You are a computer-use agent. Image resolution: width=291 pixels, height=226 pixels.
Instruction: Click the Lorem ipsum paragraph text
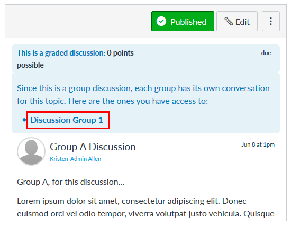[145, 207]
